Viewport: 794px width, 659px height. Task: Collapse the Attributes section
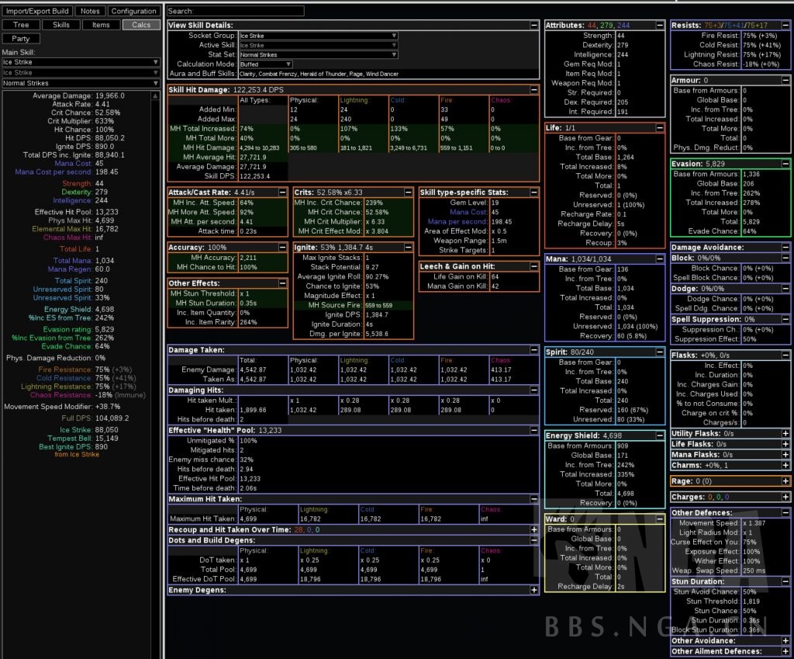click(x=659, y=26)
